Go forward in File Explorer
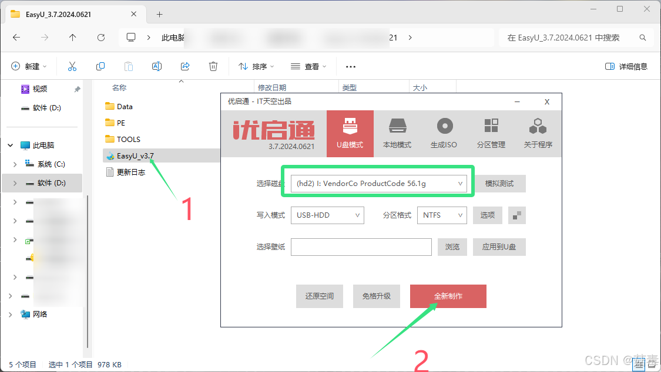The image size is (661, 372). [45, 38]
